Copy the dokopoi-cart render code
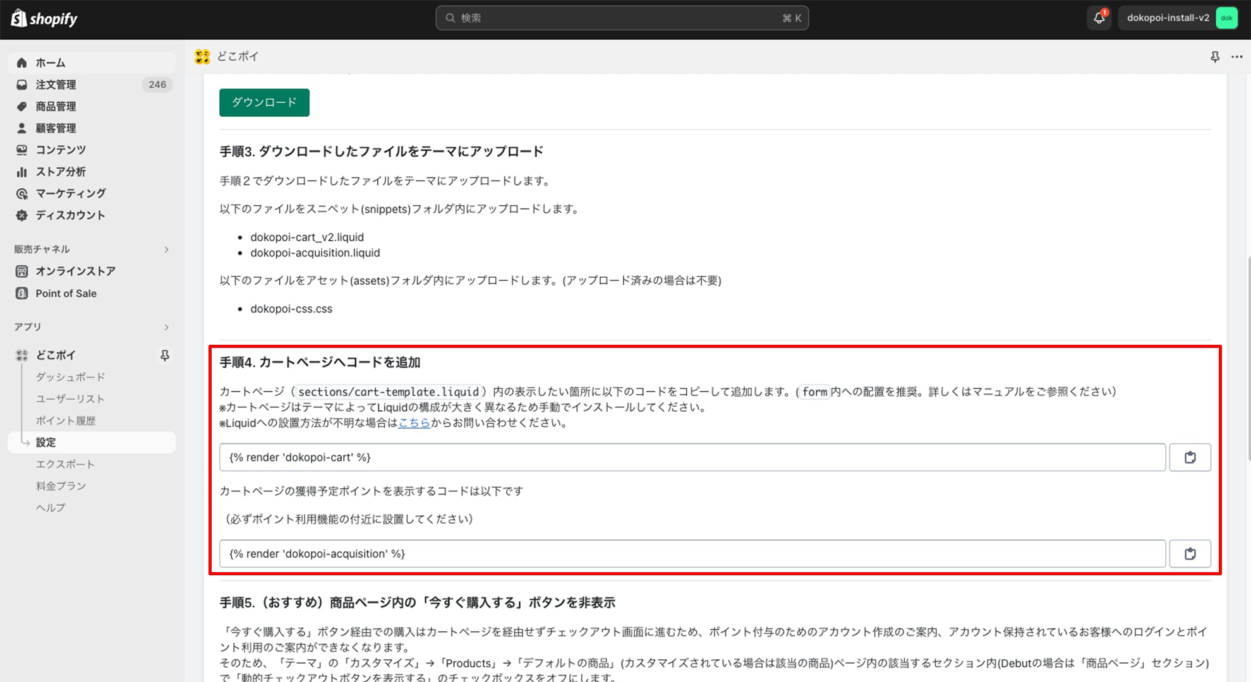This screenshot has width=1251, height=682. (1190, 457)
